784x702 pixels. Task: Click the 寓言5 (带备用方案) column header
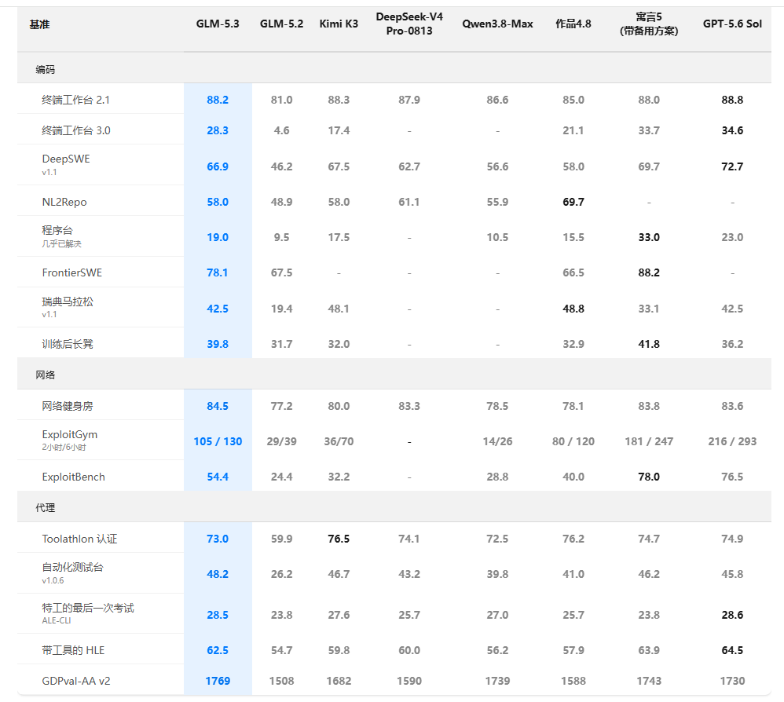649,24
